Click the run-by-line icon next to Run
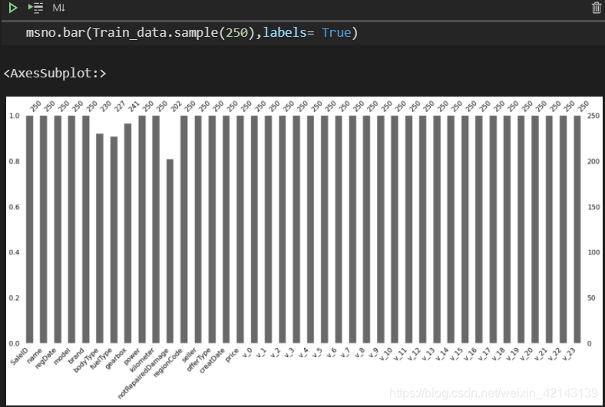This screenshot has width=605, height=407. pyautogui.click(x=35, y=8)
